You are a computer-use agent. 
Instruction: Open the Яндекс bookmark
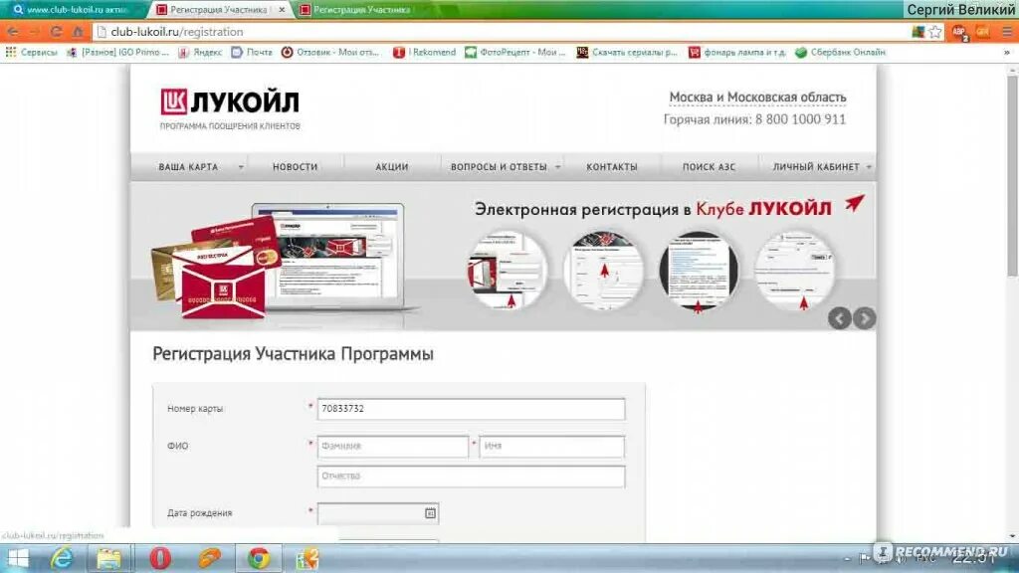(201, 52)
